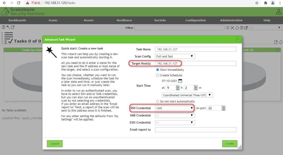The width and height of the screenshot is (283, 155).
Task: Click the new task icon in toolbar
Action: coord(13,27)
